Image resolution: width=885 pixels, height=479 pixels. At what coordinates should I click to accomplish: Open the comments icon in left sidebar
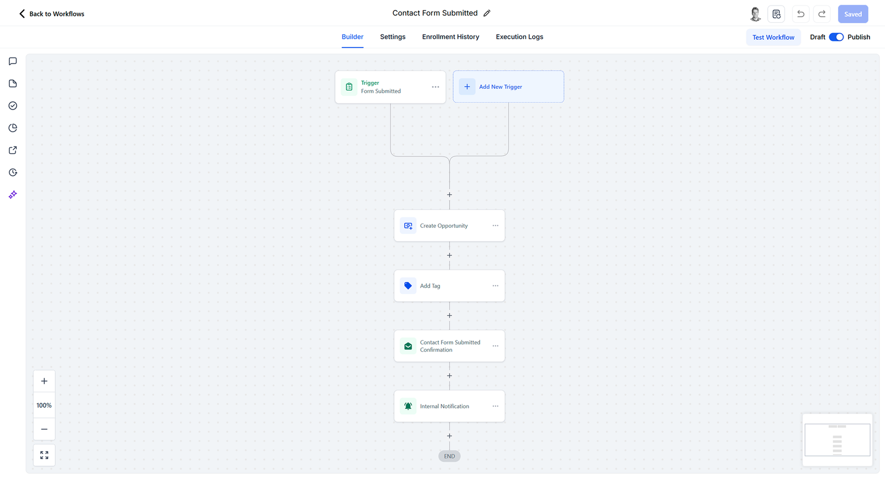coord(13,61)
